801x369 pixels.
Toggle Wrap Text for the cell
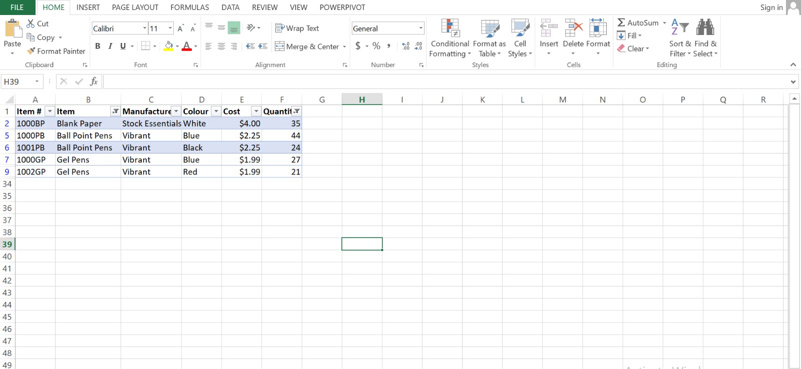(x=297, y=28)
